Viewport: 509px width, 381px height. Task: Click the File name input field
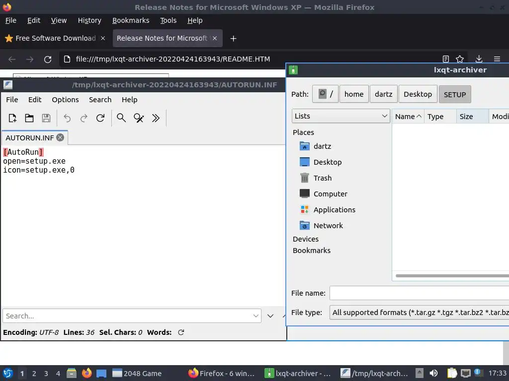tap(419, 293)
